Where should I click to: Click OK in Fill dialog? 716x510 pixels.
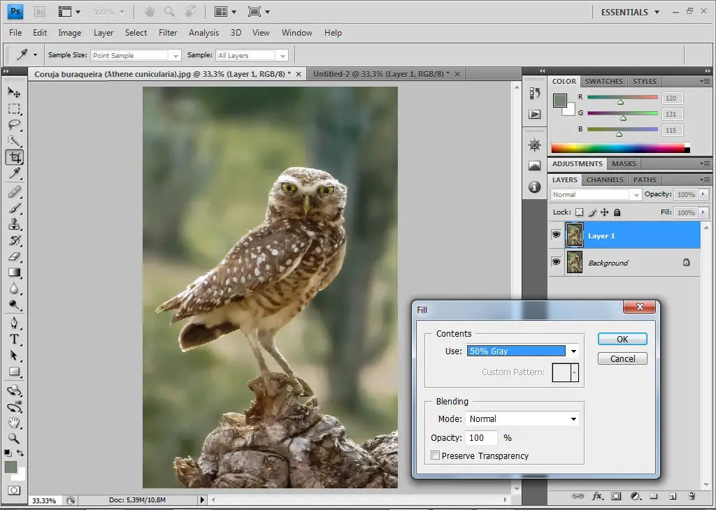[622, 339]
